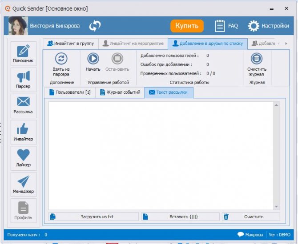This screenshot has height=244, width=298.
Task: Open the Менеджер paper plane section
Action: (x=24, y=184)
